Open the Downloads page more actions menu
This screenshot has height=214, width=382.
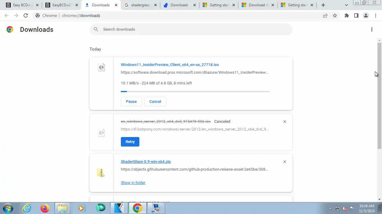coord(372,29)
